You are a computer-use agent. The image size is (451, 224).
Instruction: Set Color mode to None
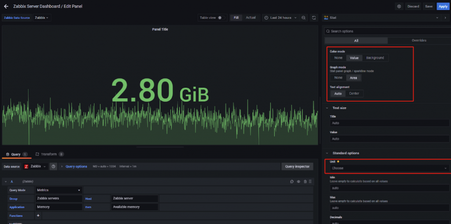click(x=338, y=58)
